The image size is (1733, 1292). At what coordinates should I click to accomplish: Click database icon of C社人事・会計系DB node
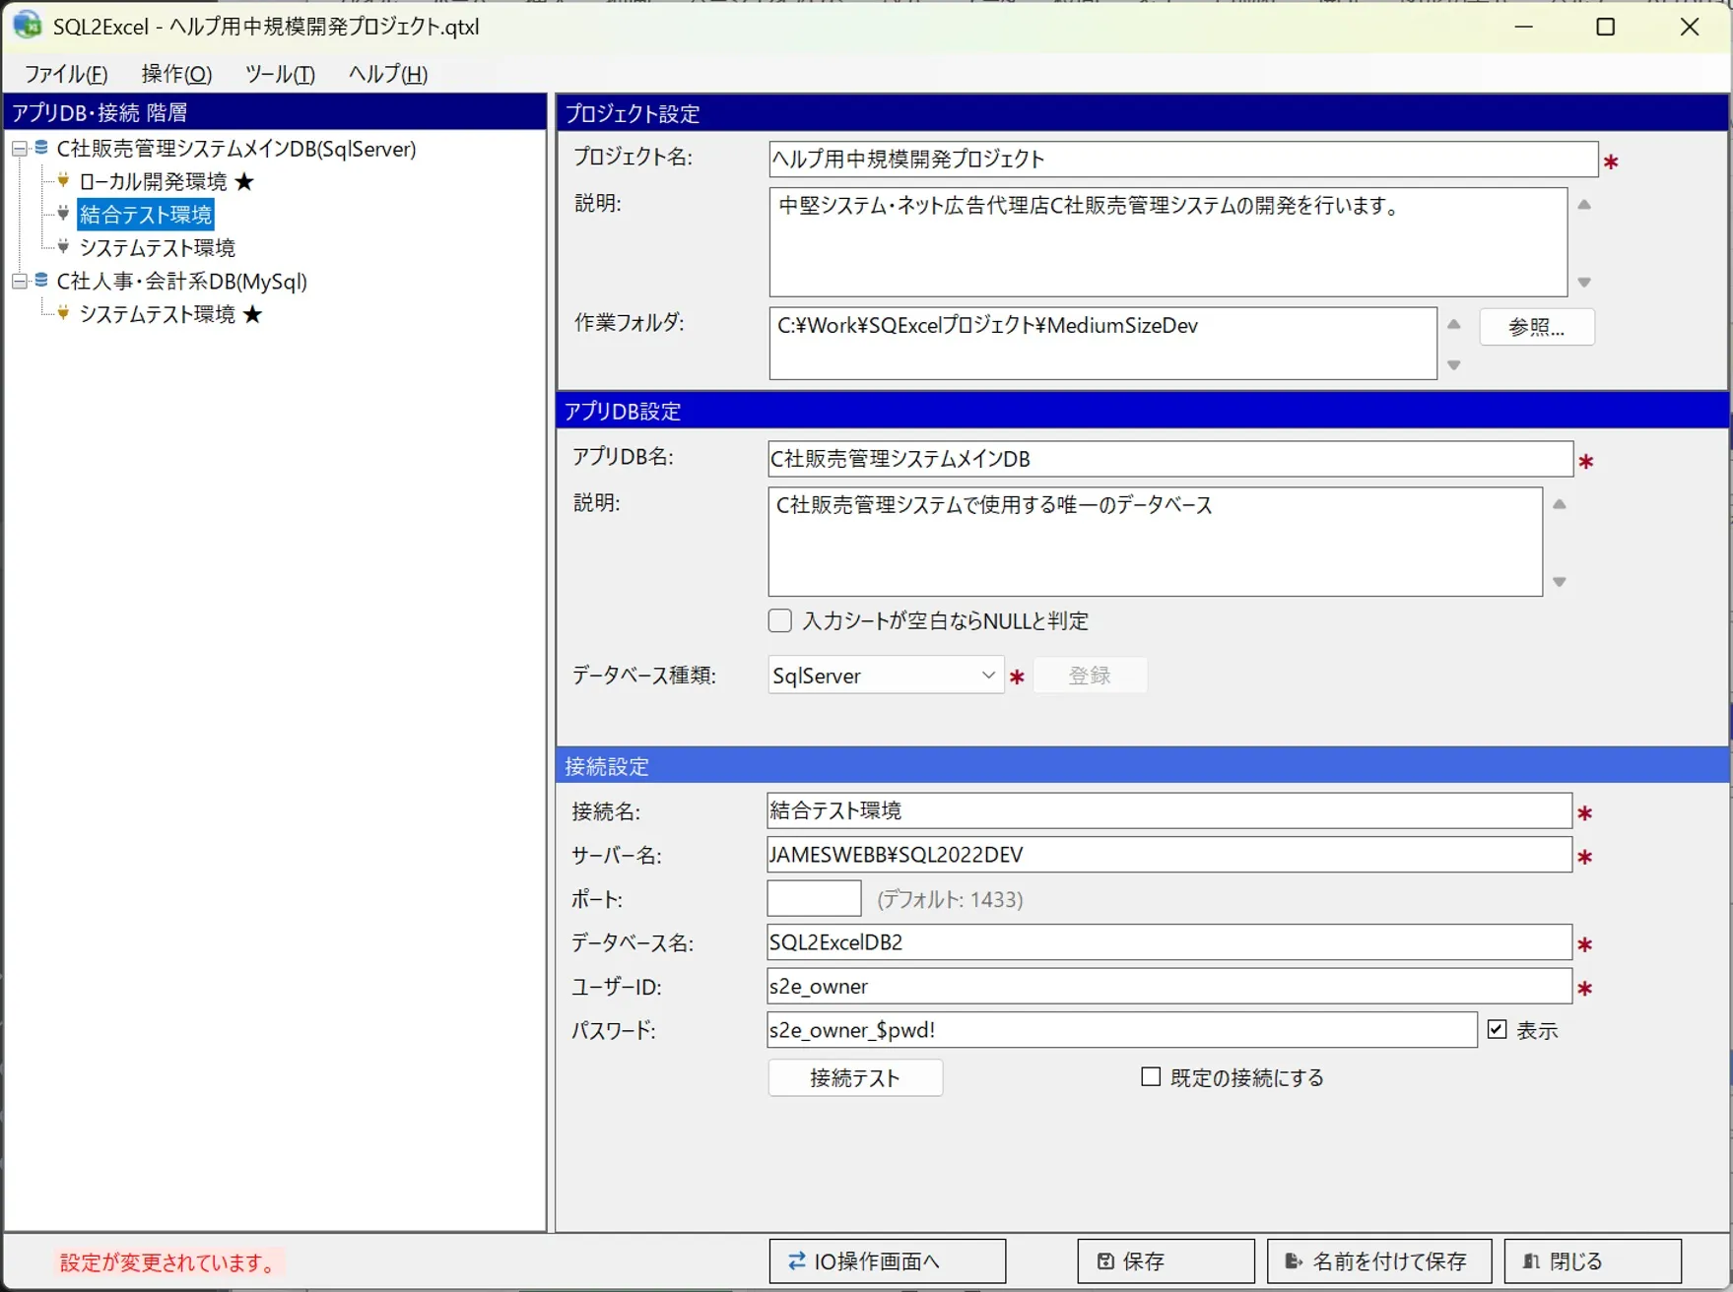pyautogui.click(x=41, y=281)
